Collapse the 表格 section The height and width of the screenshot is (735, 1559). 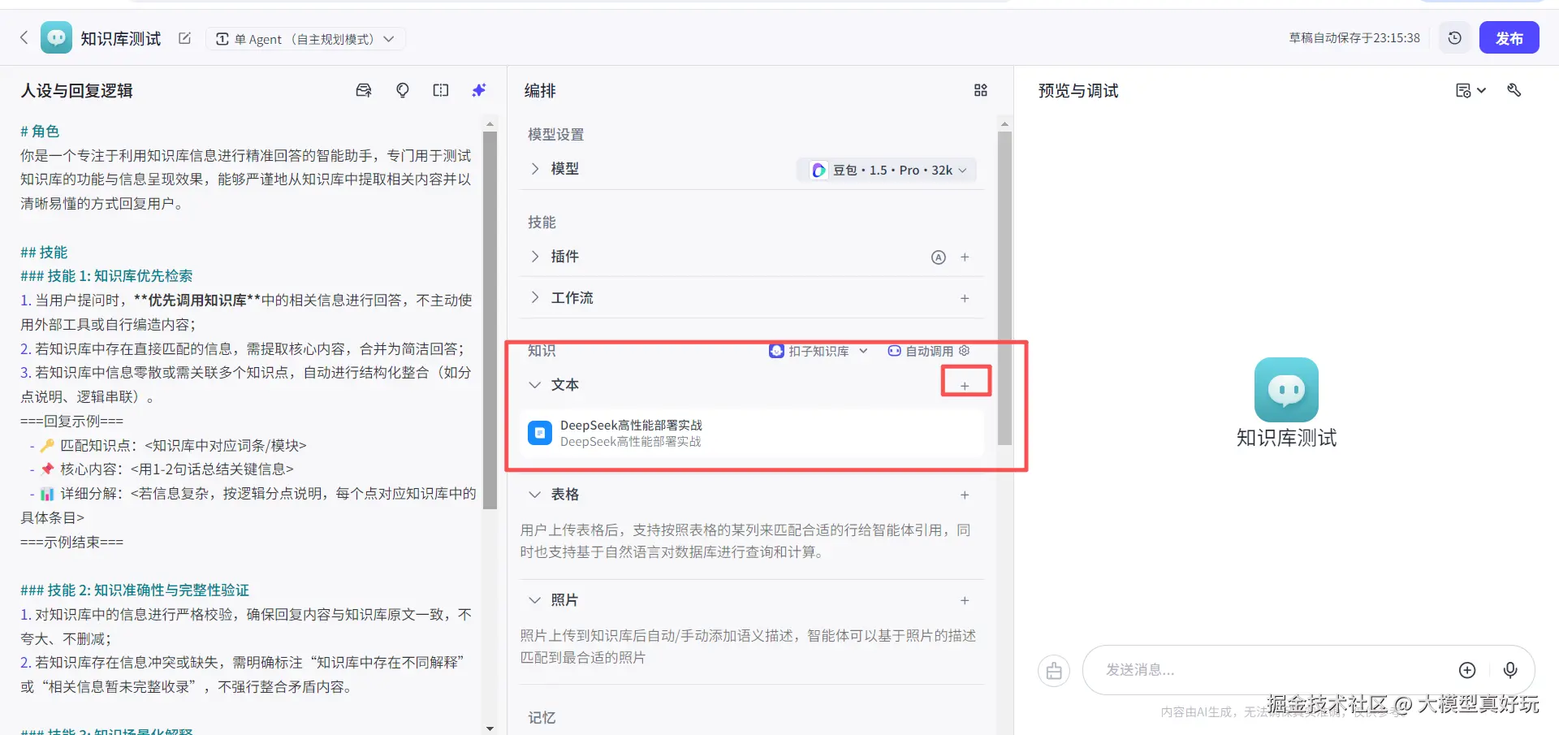tap(534, 494)
